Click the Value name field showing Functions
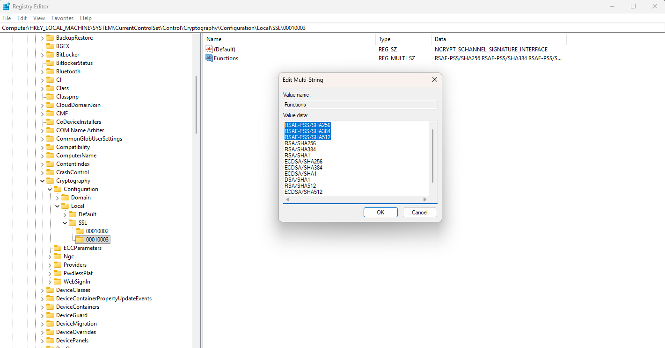Screen dimensions: 665x348 pos(360,105)
